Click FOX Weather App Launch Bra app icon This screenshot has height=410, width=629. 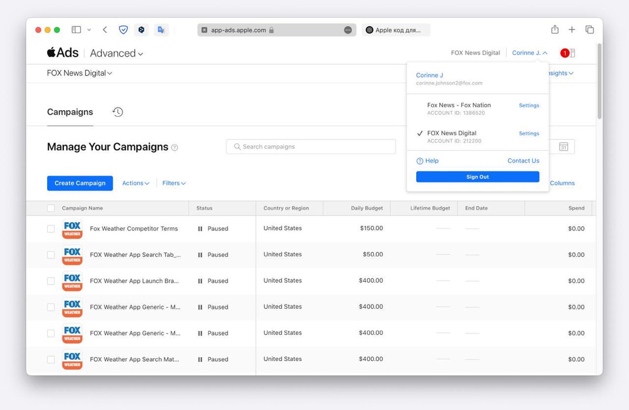click(x=72, y=281)
